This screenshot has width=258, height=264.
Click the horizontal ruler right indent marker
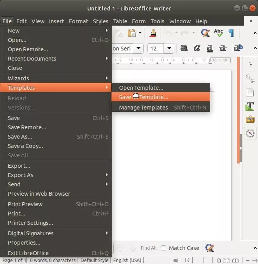[x=210, y=62]
